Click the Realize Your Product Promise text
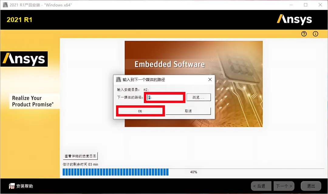 [33, 101]
